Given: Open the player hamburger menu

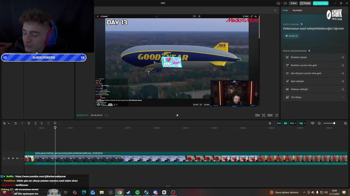Looking at the screenshot, I should [x=275, y=10].
